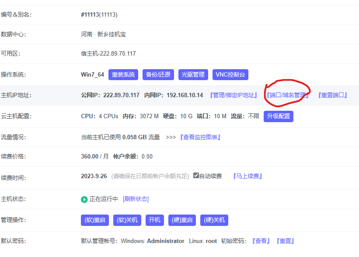Click the 宿主机-222.89.70.117 zone text

tap(108, 54)
